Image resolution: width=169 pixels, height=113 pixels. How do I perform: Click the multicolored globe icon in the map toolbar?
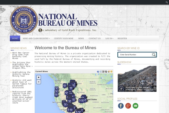[109, 71]
